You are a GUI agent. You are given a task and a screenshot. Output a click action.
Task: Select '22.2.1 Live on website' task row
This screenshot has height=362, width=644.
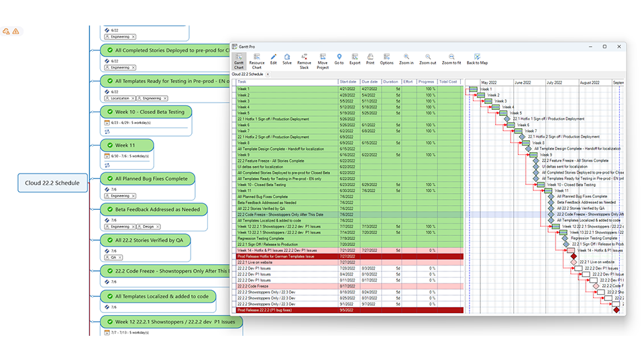click(x=350, y=262)
